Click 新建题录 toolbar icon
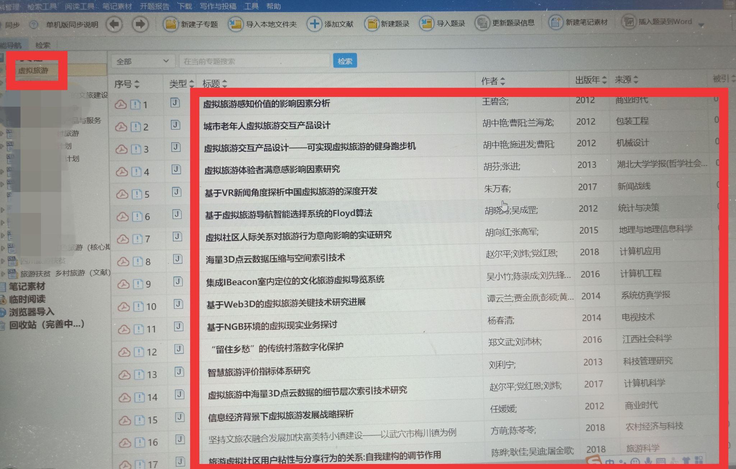The height and width of the screenshot is (469, 736). pyautogui.click(x=372, y=24)
